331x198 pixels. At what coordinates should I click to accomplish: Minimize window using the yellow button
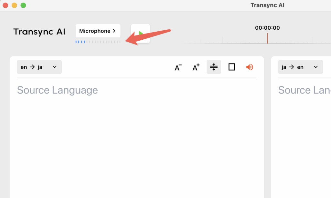point(14,5)
